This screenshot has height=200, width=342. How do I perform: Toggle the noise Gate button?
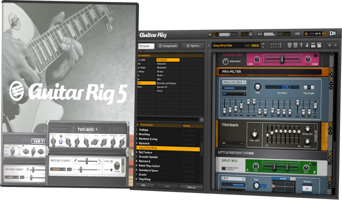(x=244, y=34)
